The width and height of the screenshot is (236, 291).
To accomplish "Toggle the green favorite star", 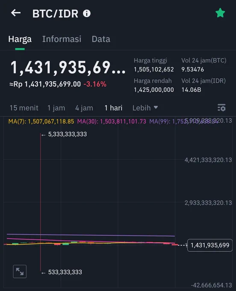I will tap(220, 13).
